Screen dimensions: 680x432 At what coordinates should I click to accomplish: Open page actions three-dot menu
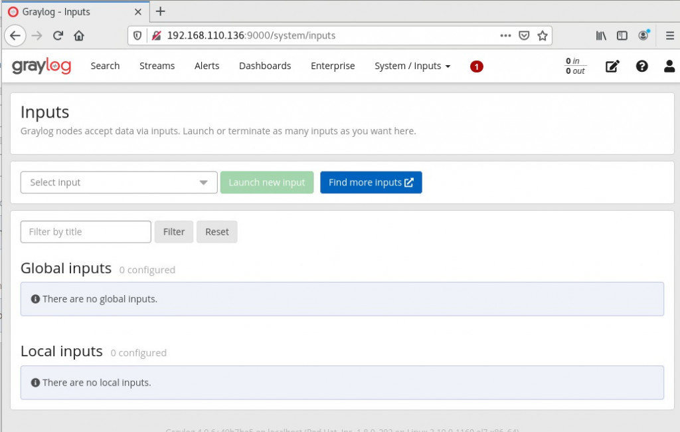[x=505, y=36]
